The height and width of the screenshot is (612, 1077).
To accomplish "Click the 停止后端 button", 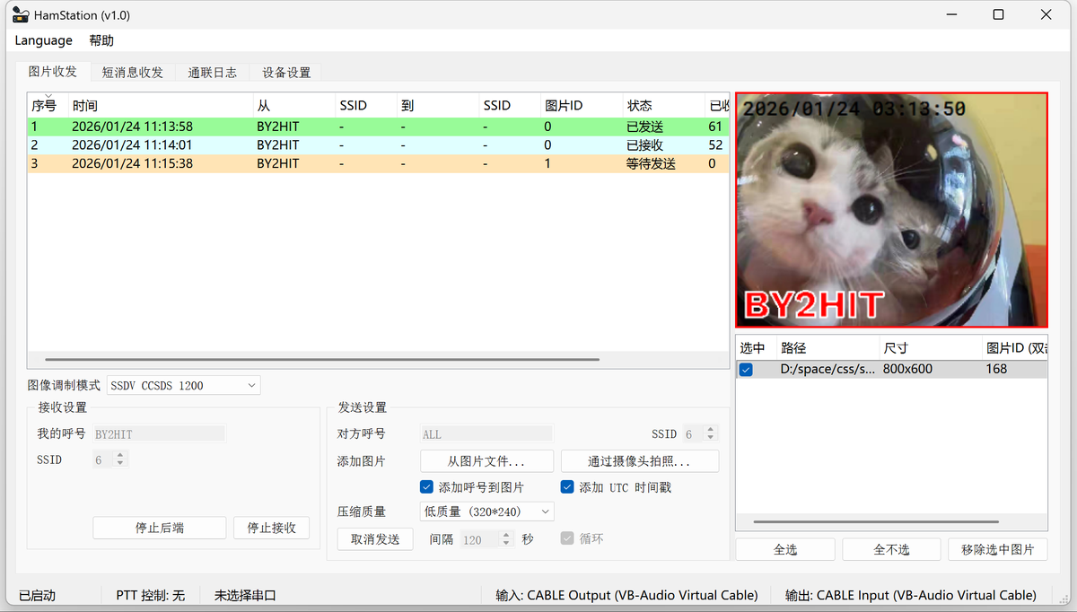I will click(159, 528).
